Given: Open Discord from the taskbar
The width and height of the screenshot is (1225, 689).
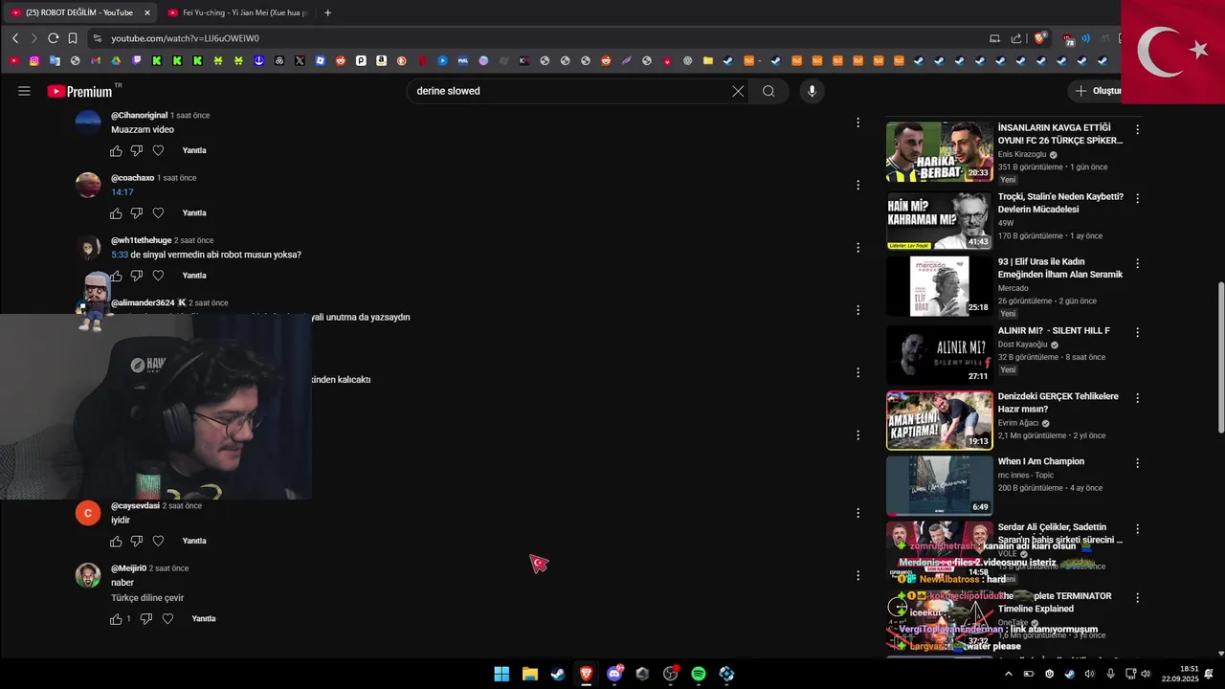Looking at the screenshot, I should point(614,674).
